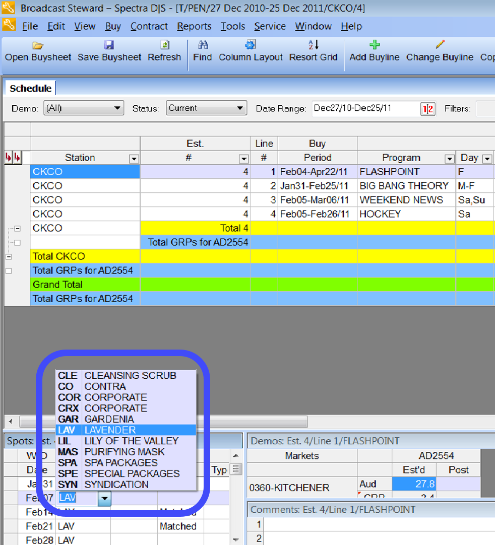
Task: Click the Spots panel scroll down arrow
Action: [x=236, y=540]
